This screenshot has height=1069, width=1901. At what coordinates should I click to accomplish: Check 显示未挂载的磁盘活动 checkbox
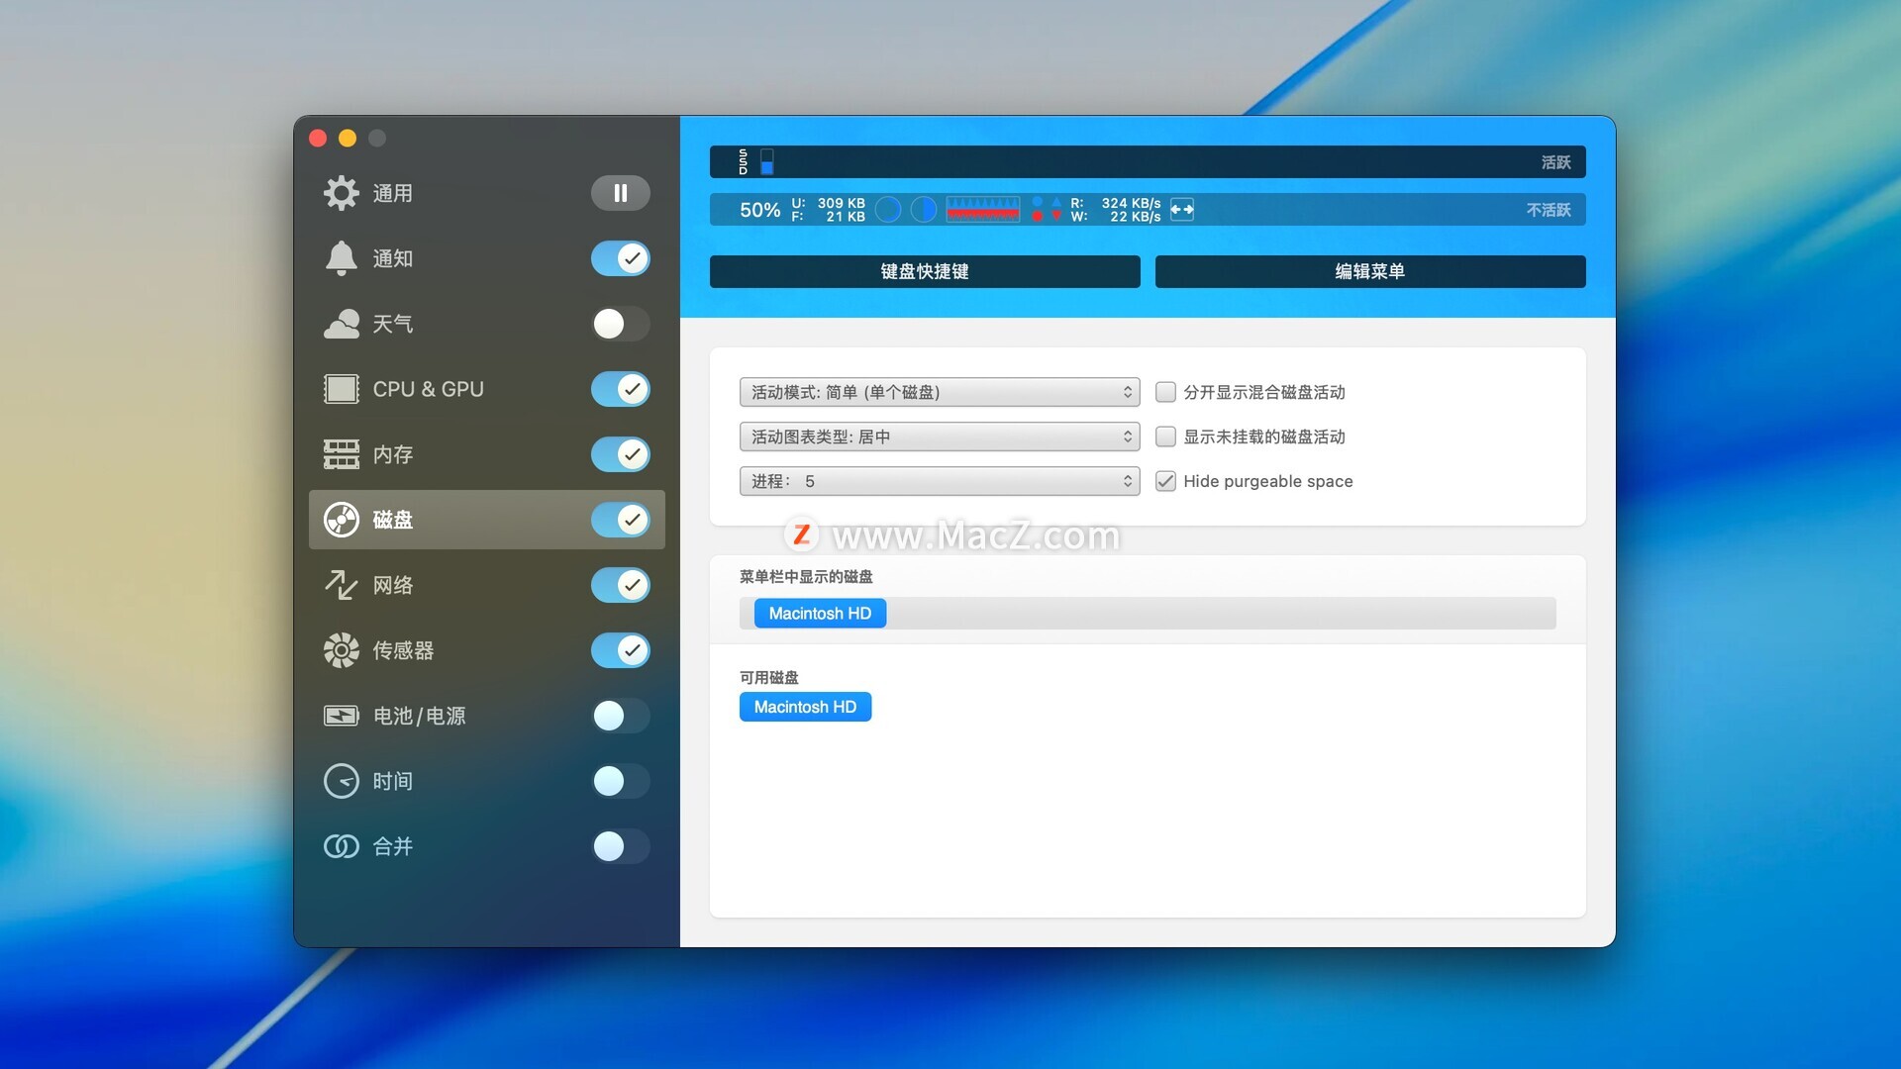[x=1165, y=437]
